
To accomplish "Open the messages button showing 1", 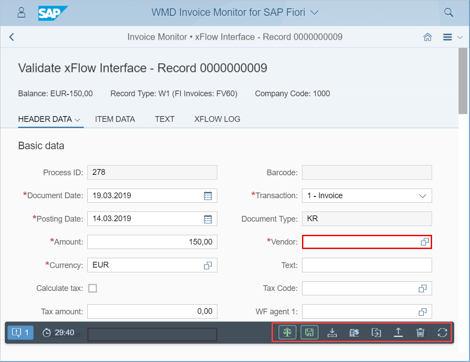I will (20, 332).
